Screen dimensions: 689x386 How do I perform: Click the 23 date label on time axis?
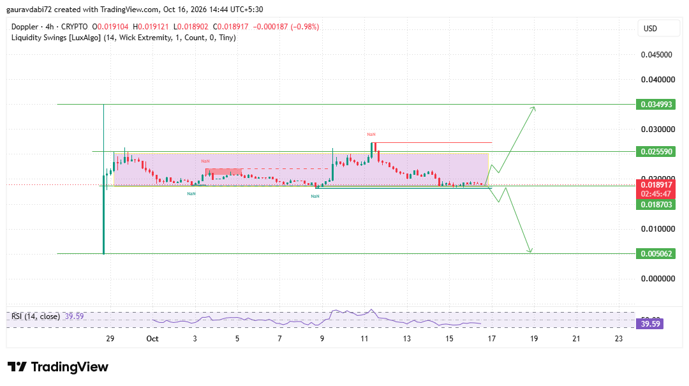pyautogui.click(x=619, y=339)
